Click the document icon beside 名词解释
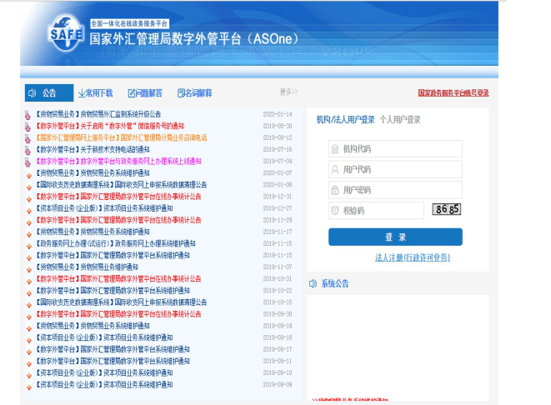This screenshot has height=405, width=551. pyautogui.click(x=181, y=93)
